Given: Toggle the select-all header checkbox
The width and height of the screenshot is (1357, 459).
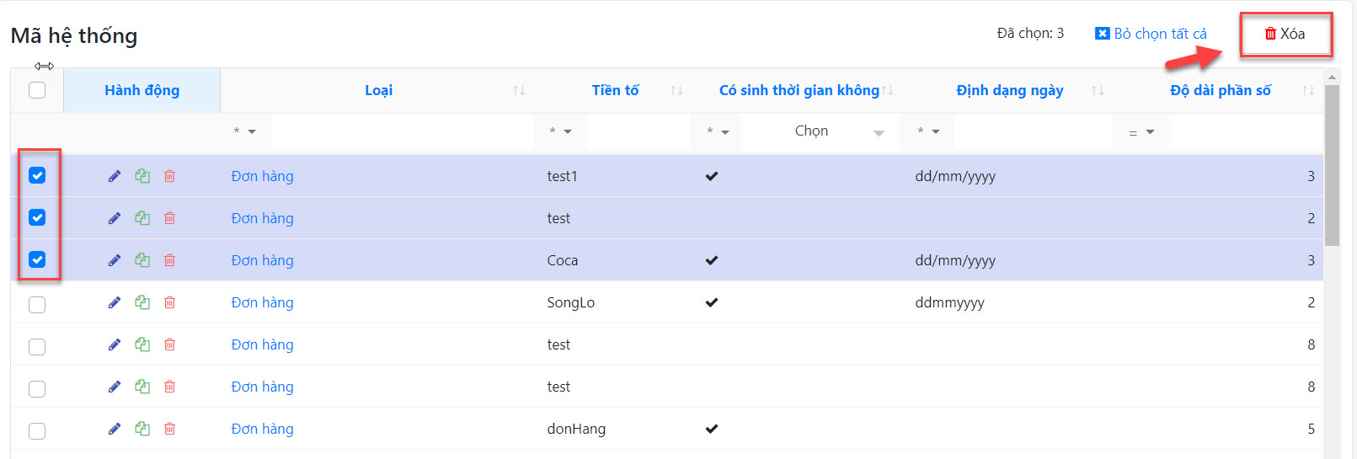Looking at the screenshot, I should (37, 90).
